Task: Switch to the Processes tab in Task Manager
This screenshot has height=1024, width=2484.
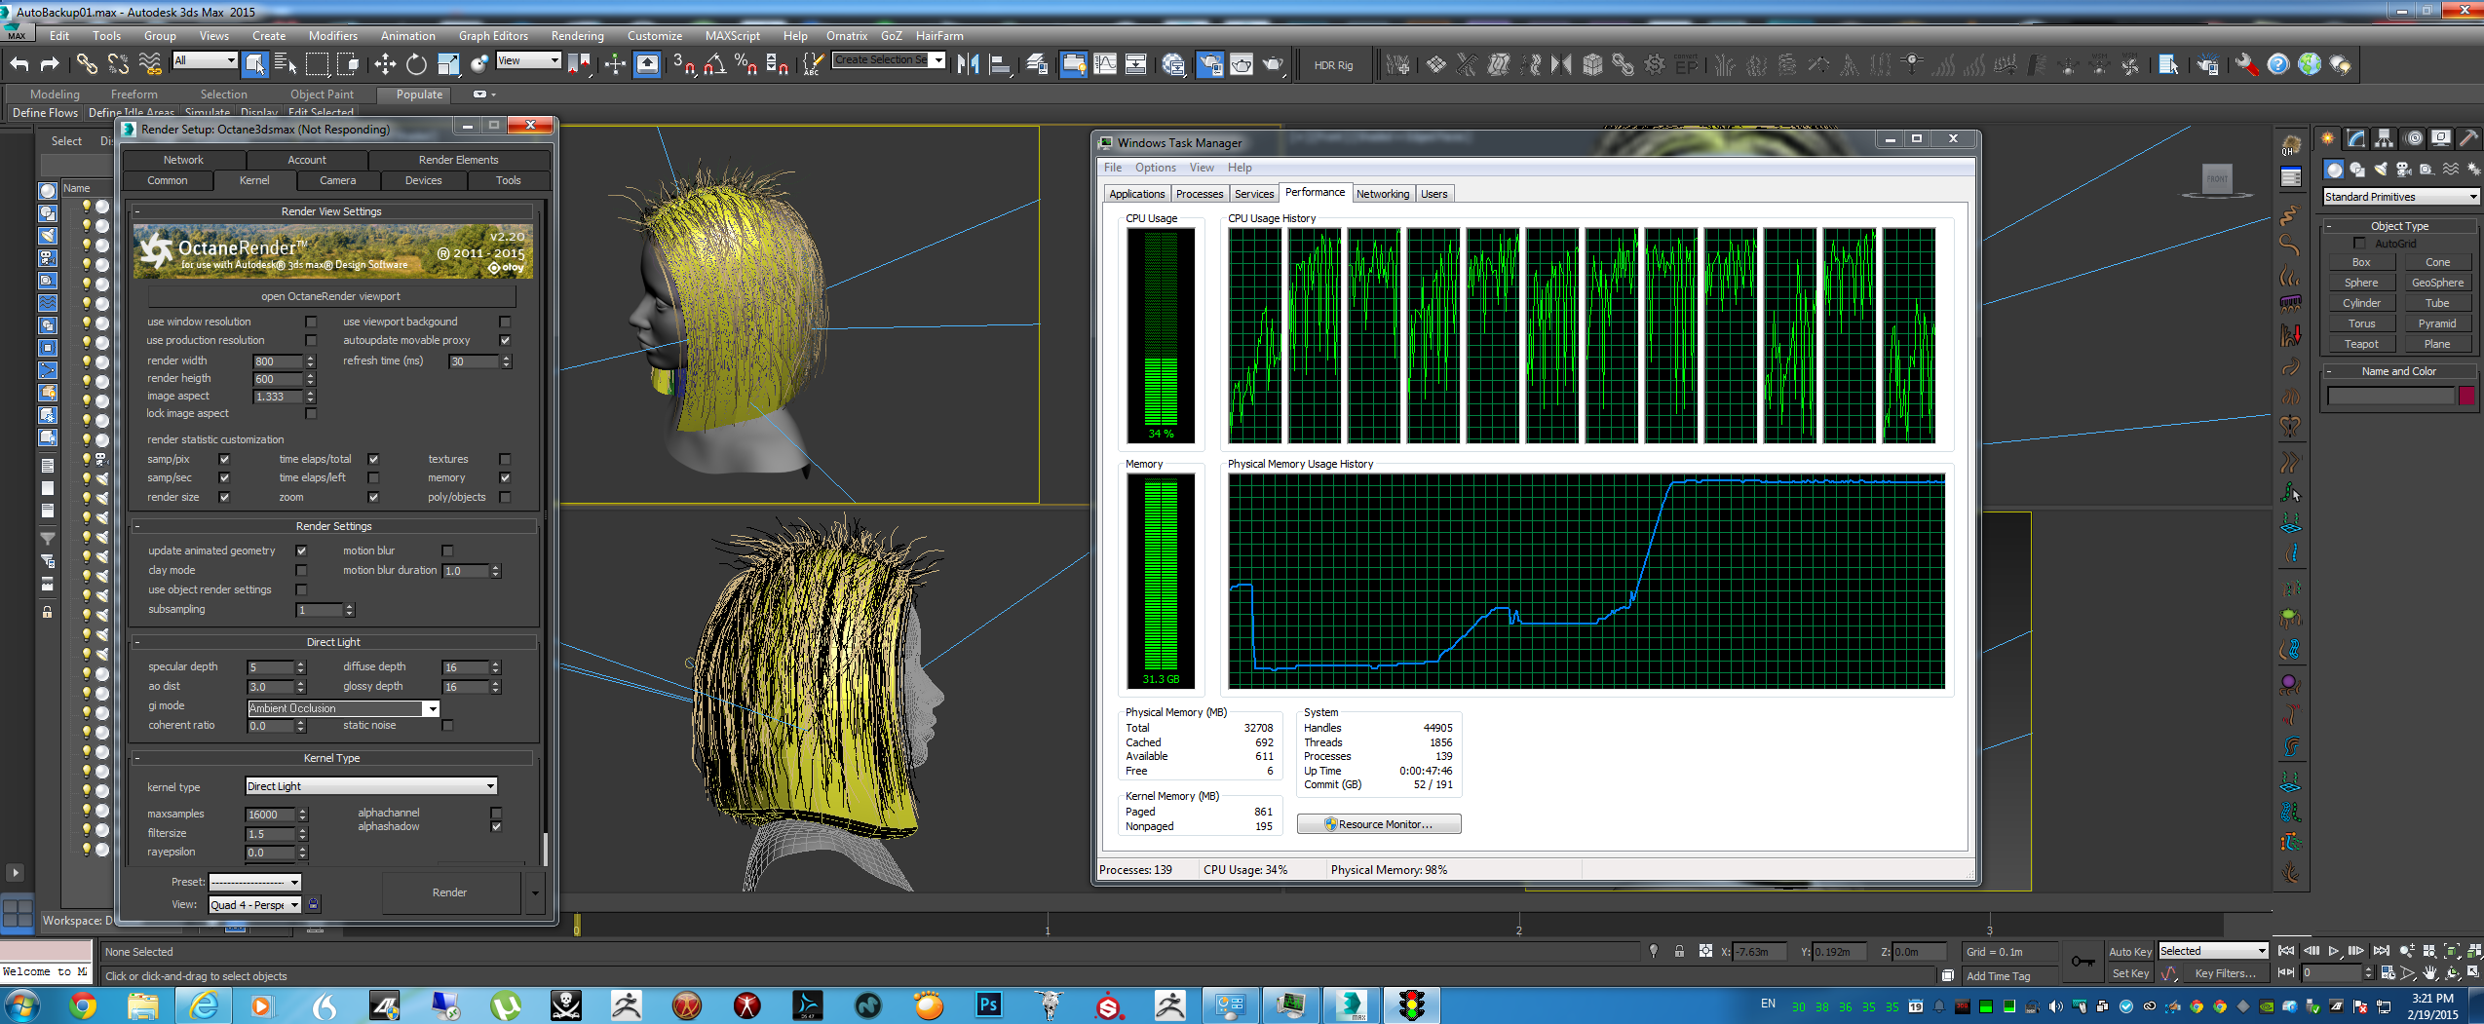Action: click(1199, 194)
